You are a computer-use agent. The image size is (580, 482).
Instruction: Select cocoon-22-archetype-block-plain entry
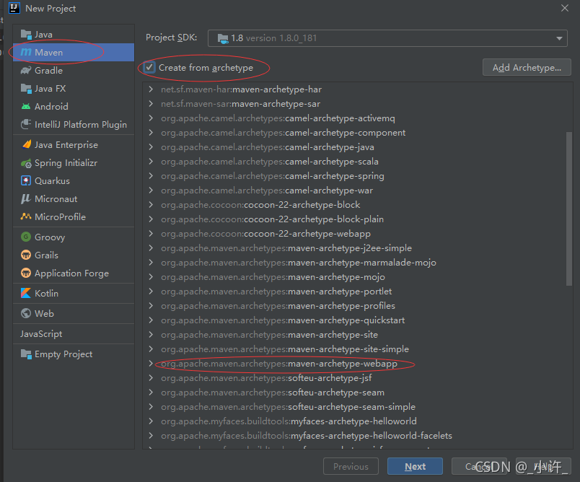(x=272, y=219)
